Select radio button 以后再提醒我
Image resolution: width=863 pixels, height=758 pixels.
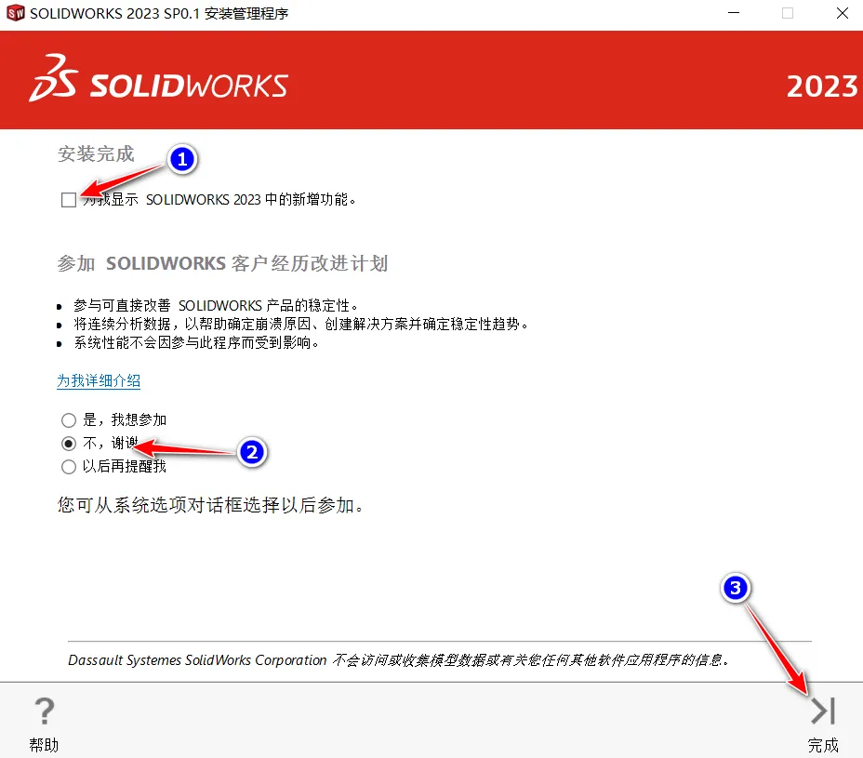click(69, 467)
